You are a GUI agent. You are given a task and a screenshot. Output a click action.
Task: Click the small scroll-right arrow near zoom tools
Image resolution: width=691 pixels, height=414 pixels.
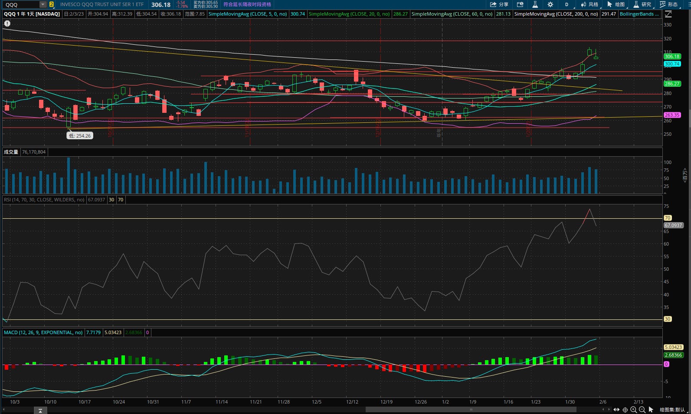pos(609,410)
